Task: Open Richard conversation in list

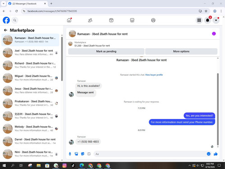Action: pyautogui.click(x=30, y=65)
